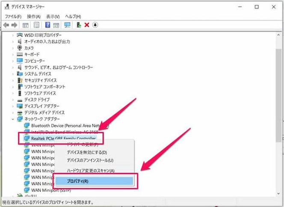Expand サウンド、ビデオ、およびゲーム コントローラー
This screenshot has height=207, width=284.
click(13, 68)
